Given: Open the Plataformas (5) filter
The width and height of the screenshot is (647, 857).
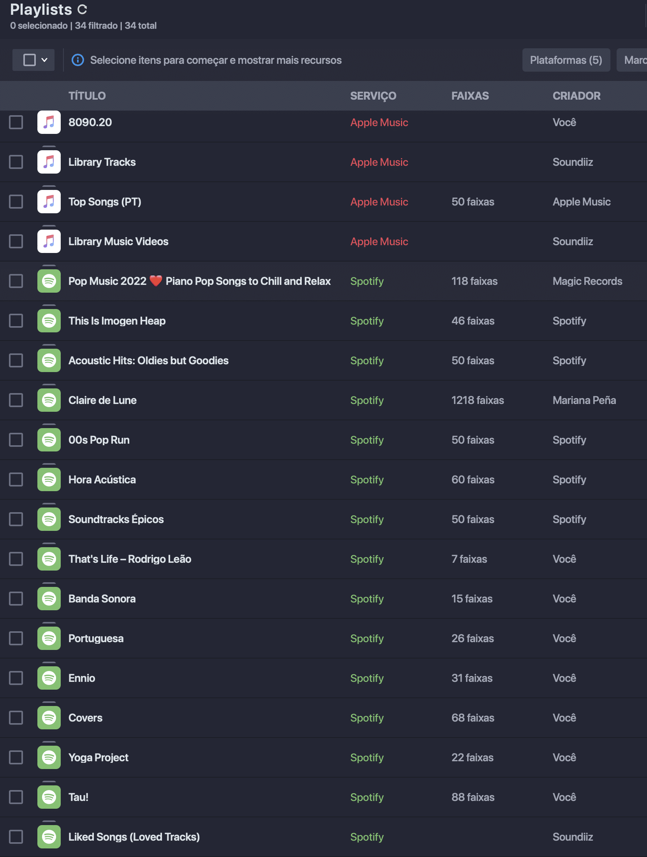Looking at the screenshot, I should click(566, 60).
